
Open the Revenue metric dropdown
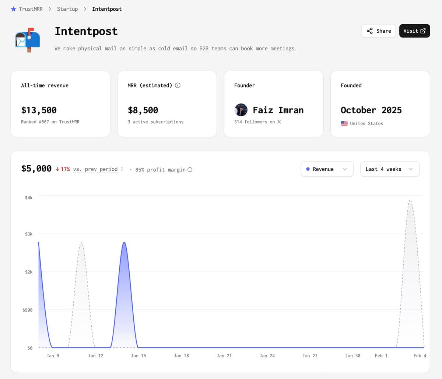click(327, 169)
